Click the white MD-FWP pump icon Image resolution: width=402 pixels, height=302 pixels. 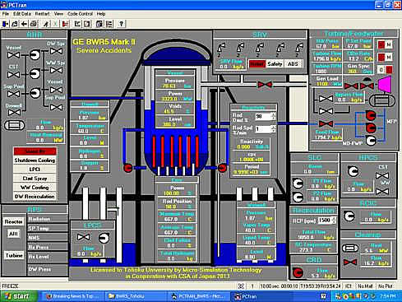coord(371,141)
